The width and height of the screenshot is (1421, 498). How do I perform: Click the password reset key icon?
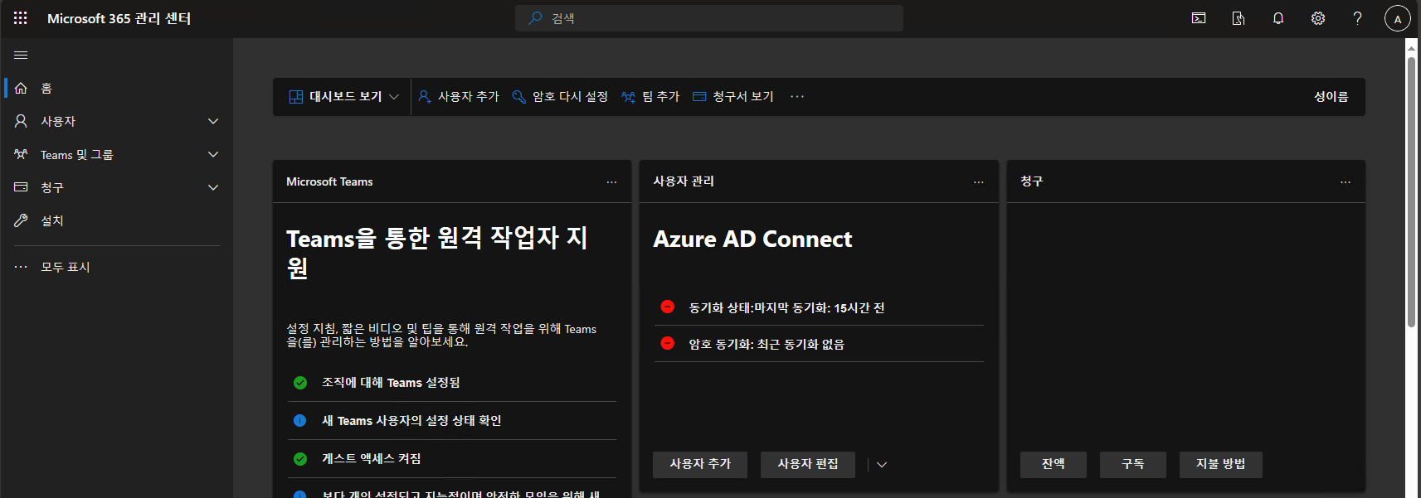click(x=519, y=97)
